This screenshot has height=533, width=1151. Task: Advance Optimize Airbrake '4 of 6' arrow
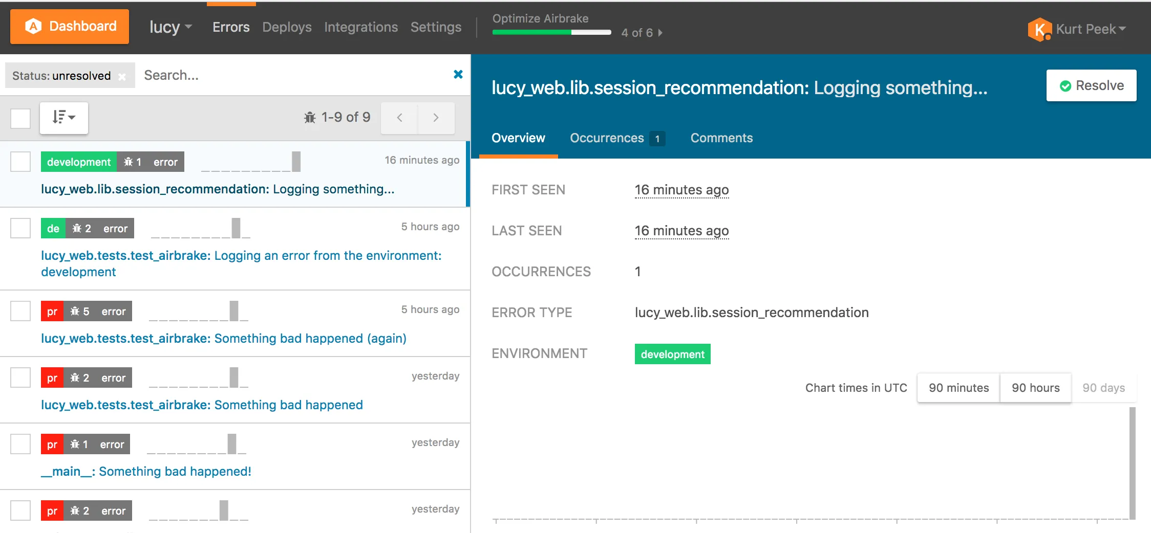[x=660, y=33]
